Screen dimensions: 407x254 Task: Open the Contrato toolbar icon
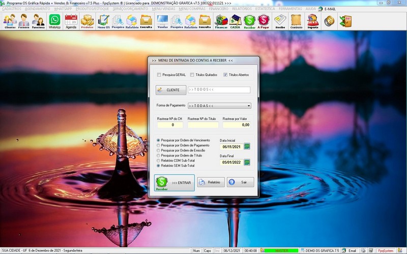[296, 21]
